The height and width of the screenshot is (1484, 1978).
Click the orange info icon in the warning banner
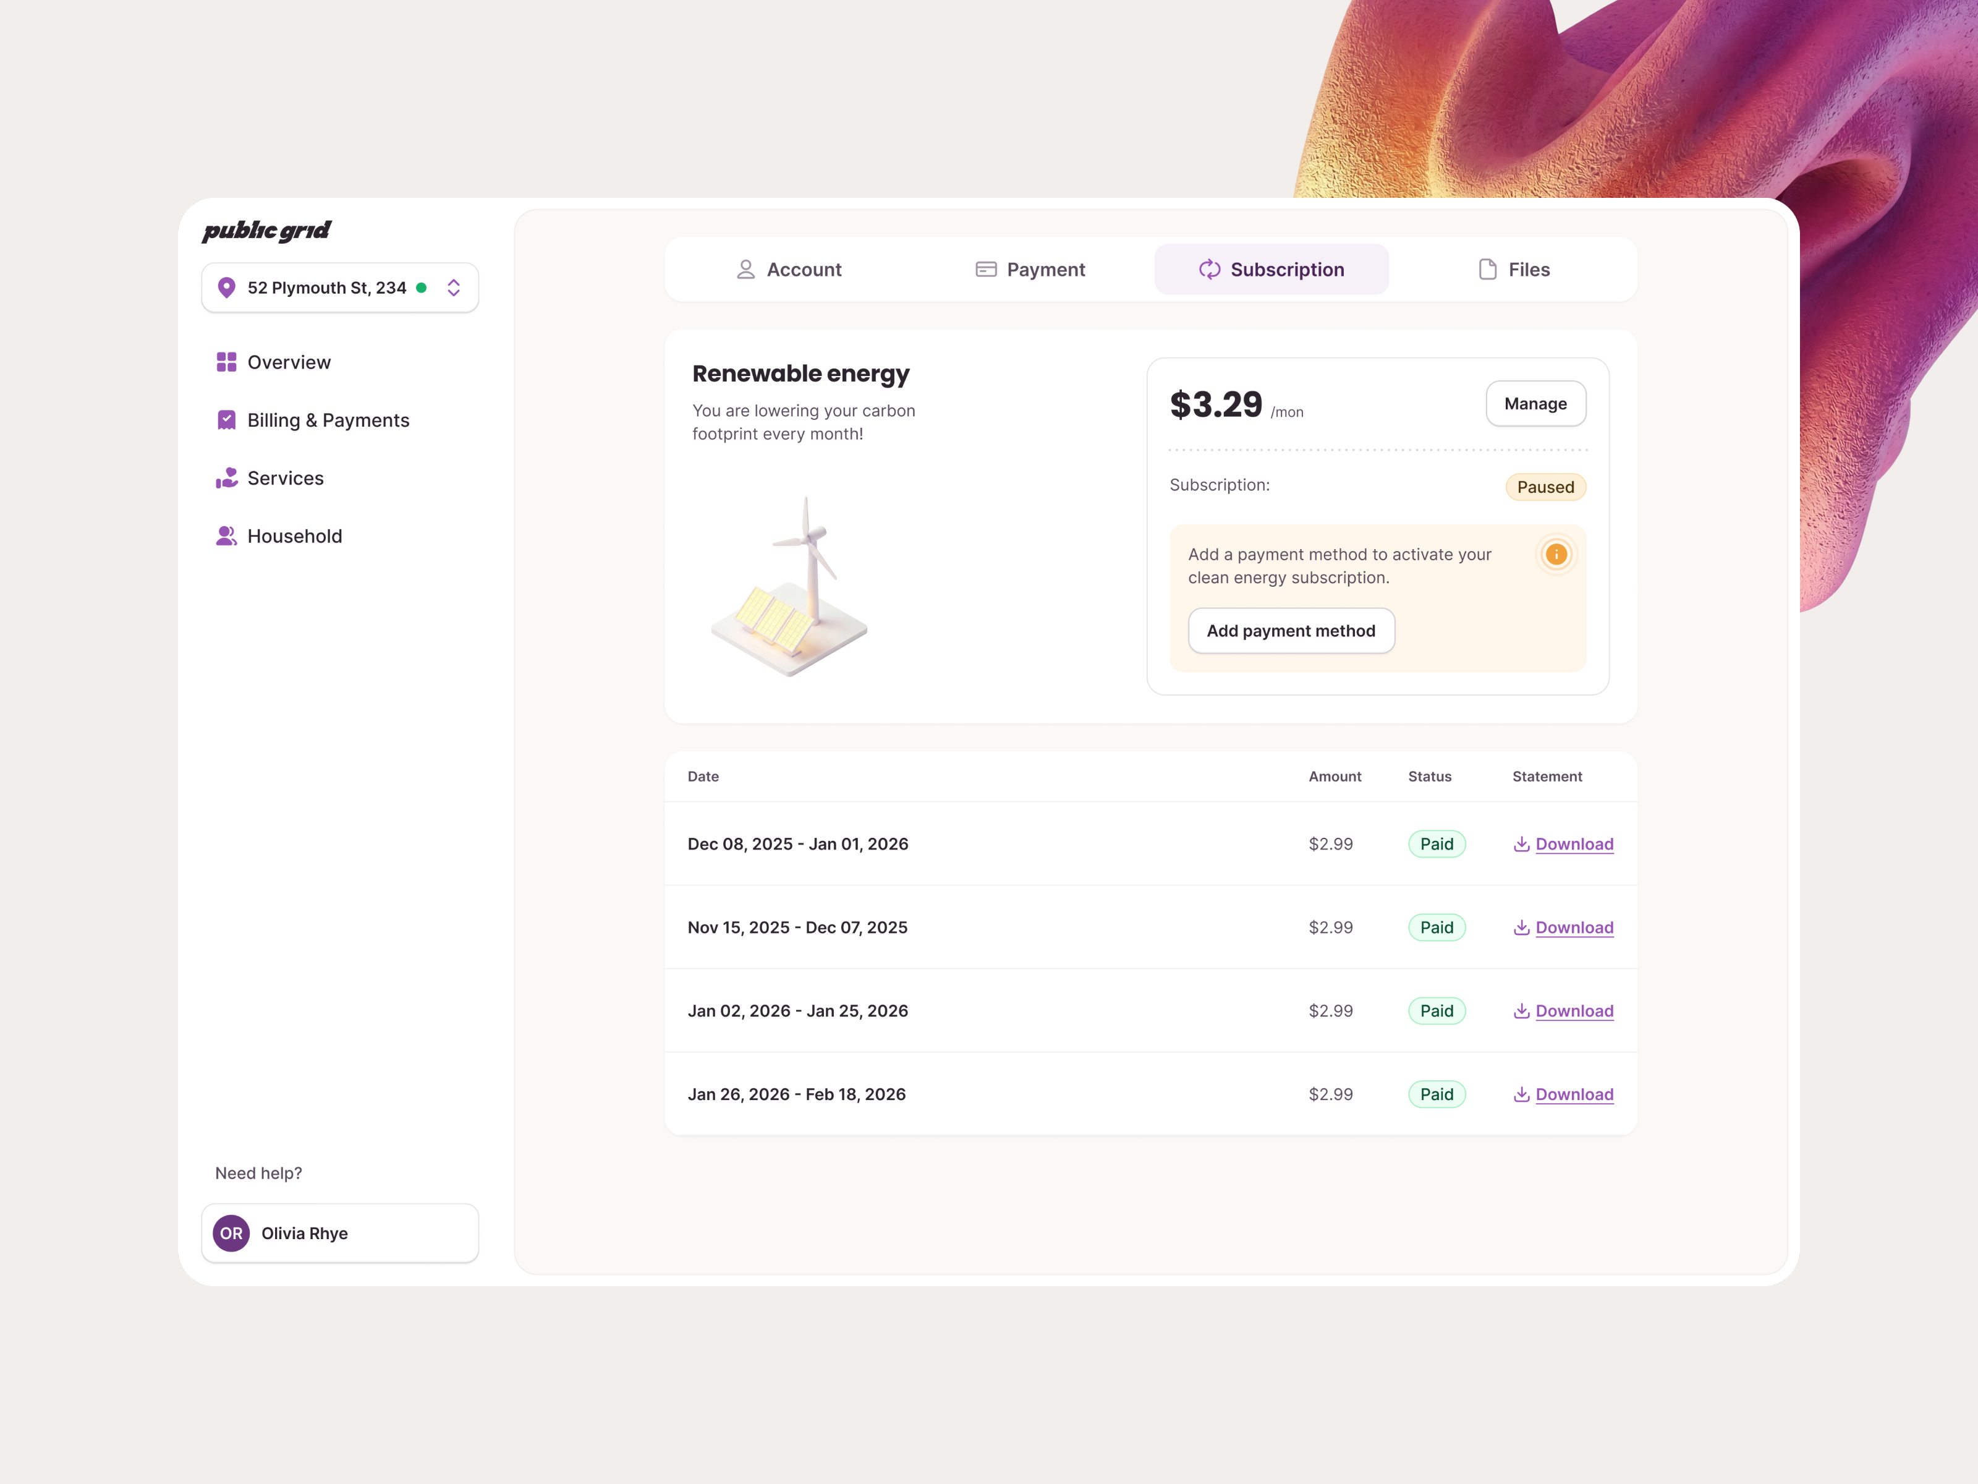click(x=1556, y=555)
